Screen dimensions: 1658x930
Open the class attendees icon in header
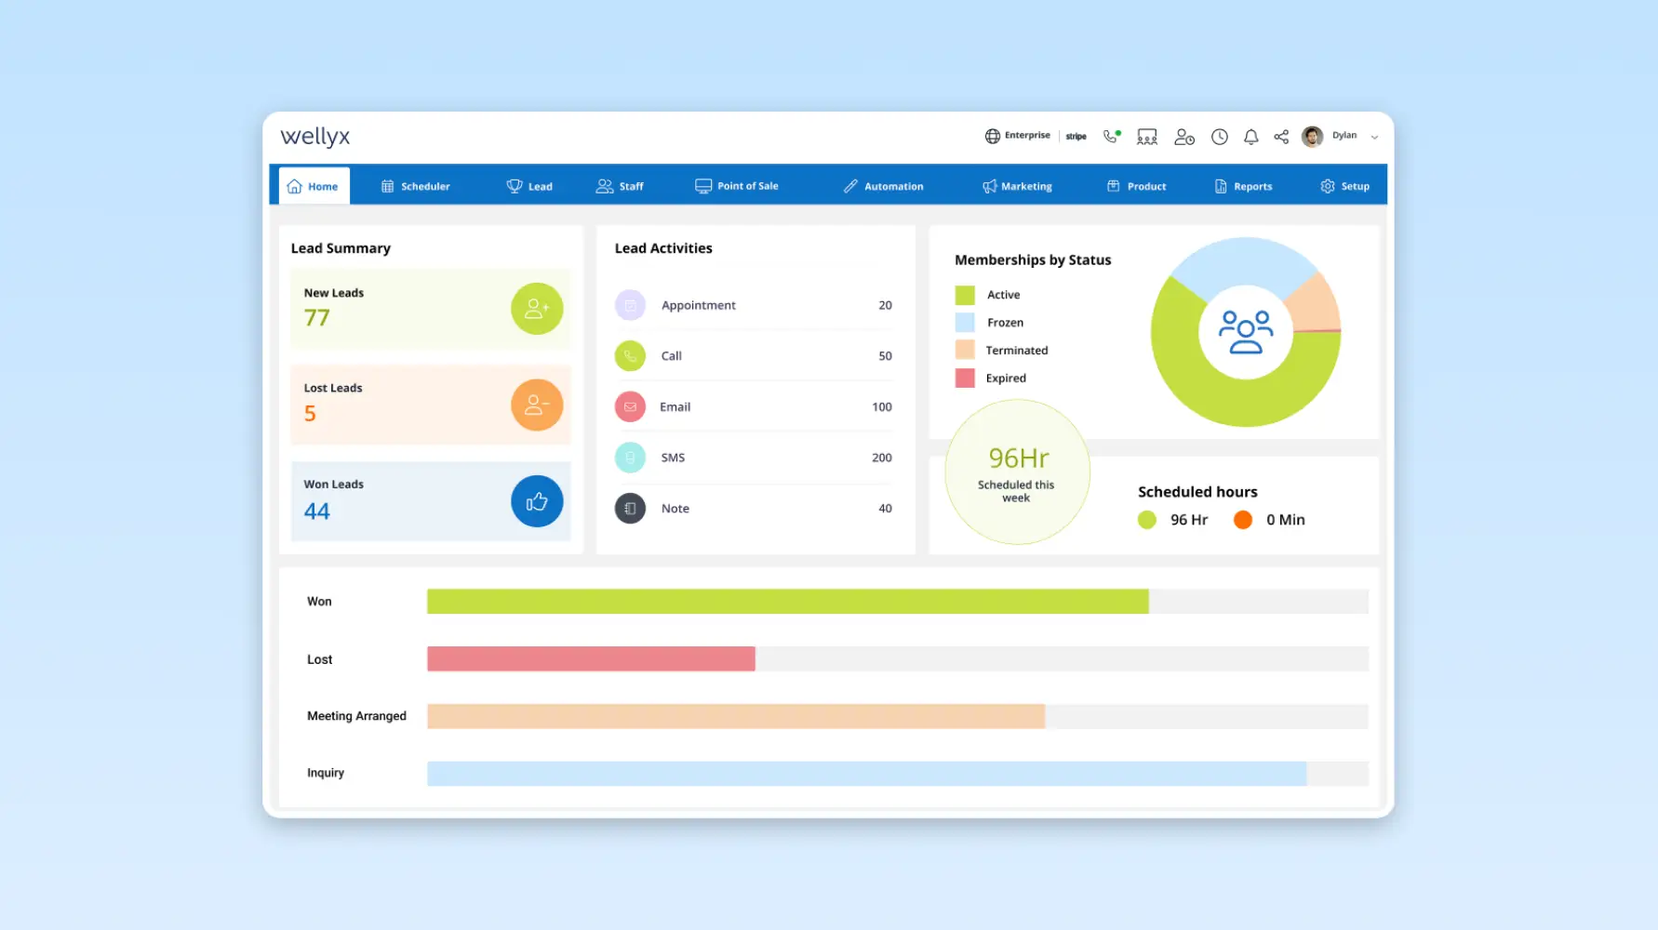pyautogui.click(x=1147, y=137)
